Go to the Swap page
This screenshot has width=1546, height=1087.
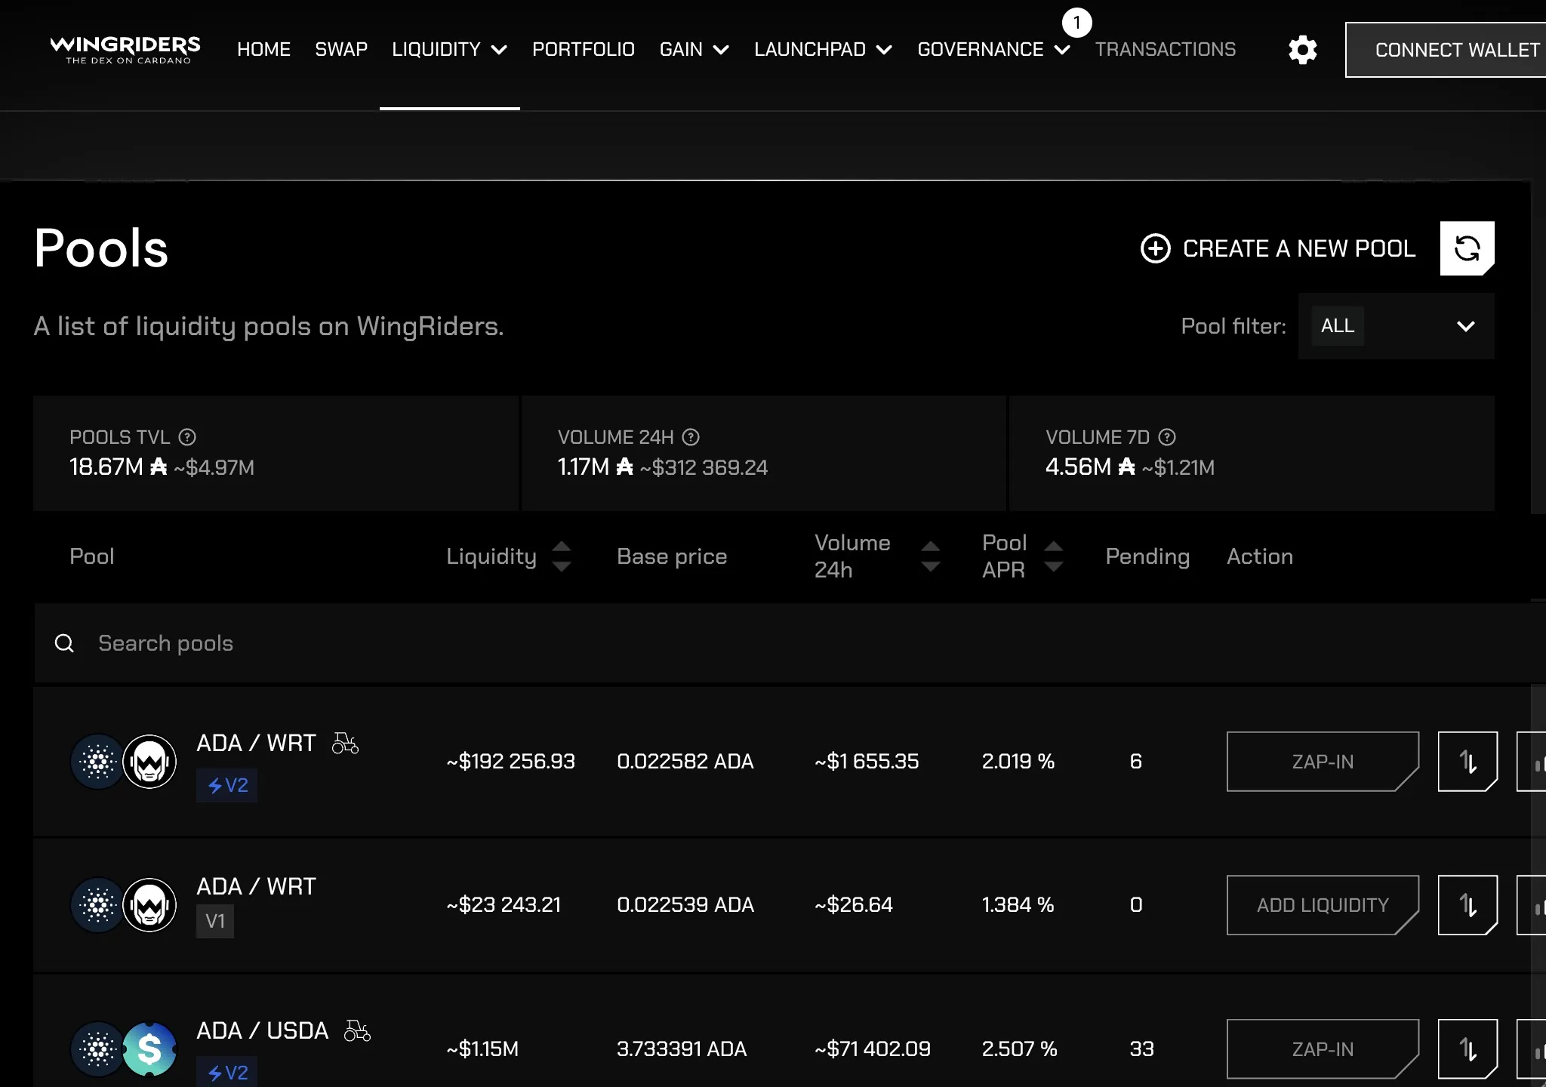341,50
